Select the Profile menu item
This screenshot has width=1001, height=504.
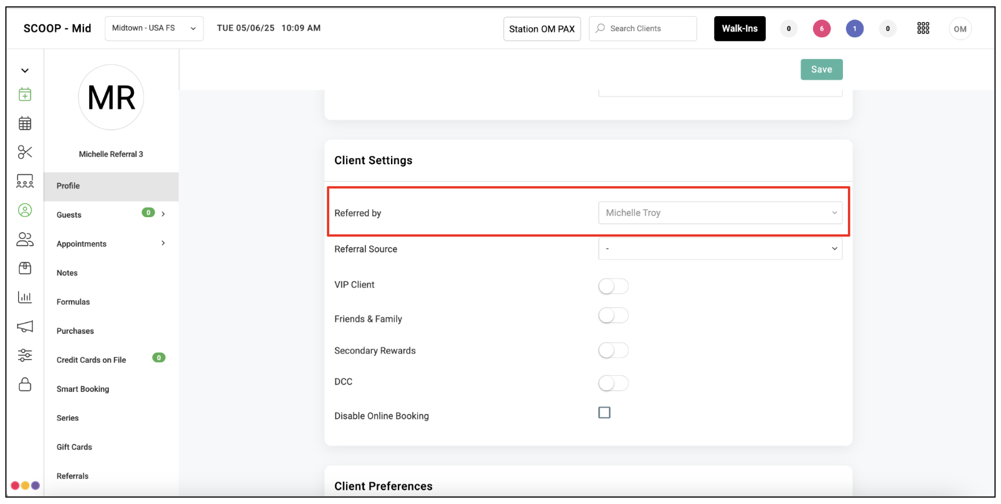tap(111, 186)
